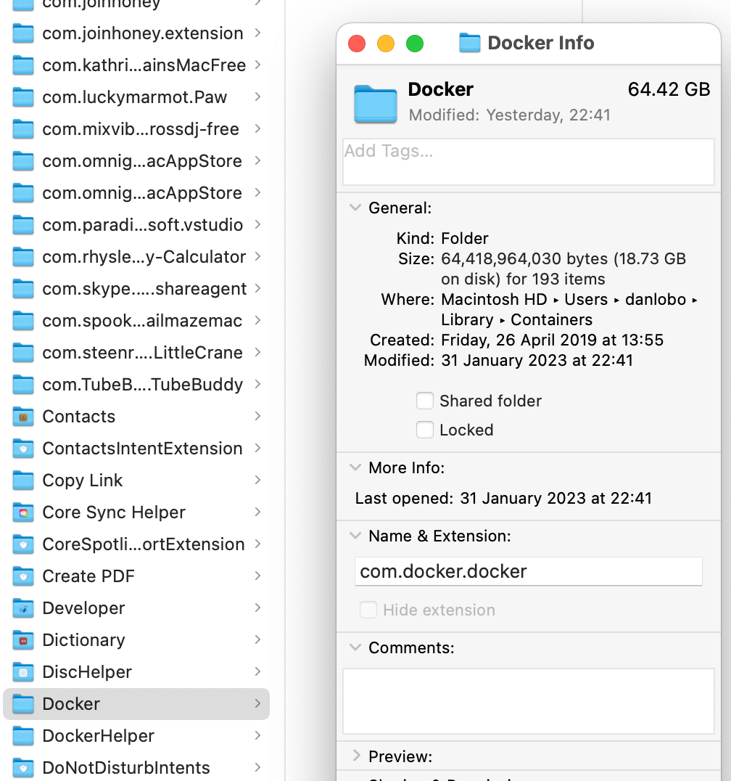Expand the Preview section
Viewport: 731px width, 781px height.
pyautogui.click(x=356, y=756)
